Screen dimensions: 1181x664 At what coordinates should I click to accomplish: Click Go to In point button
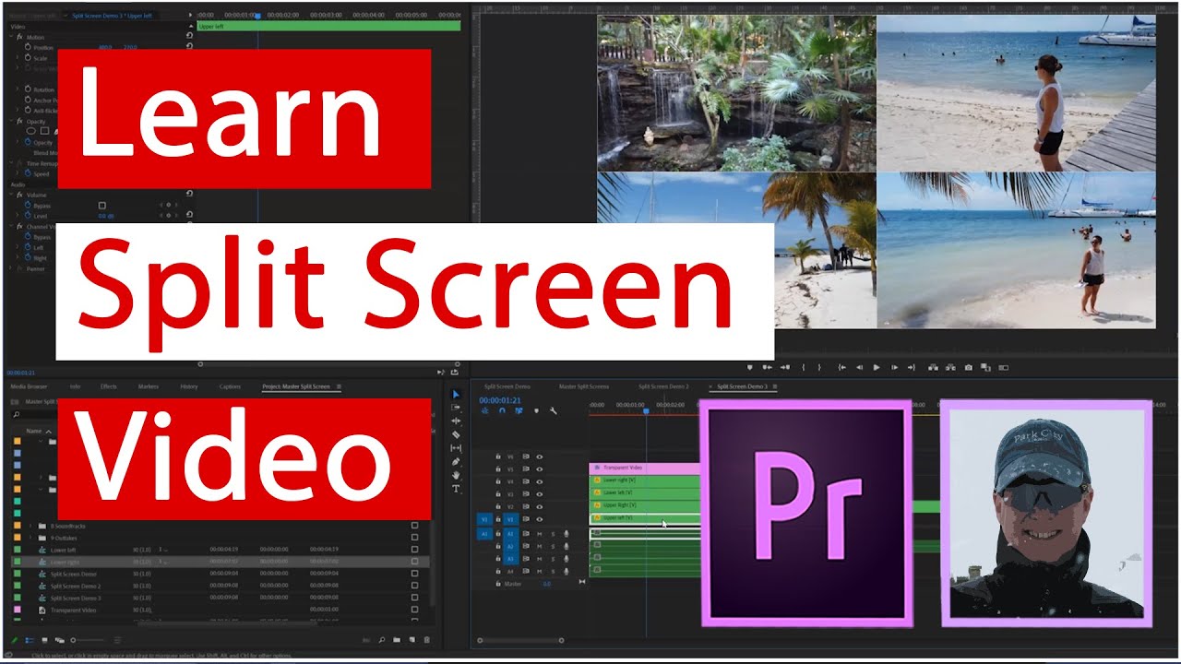[x=841, y=367]
